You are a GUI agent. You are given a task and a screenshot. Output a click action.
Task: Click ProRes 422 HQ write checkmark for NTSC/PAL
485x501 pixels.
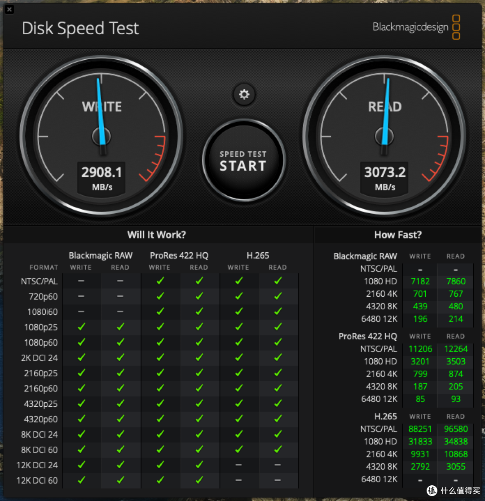(160, 281)
